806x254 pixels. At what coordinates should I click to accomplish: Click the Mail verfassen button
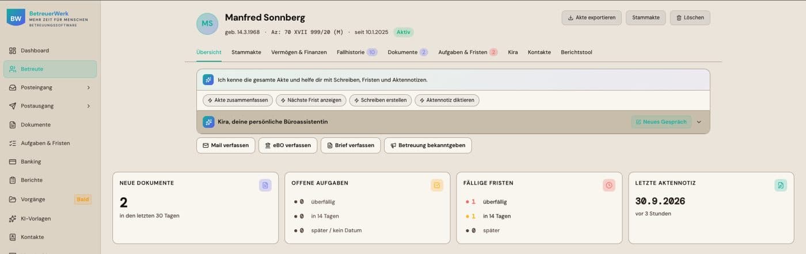tap(226, 145)
